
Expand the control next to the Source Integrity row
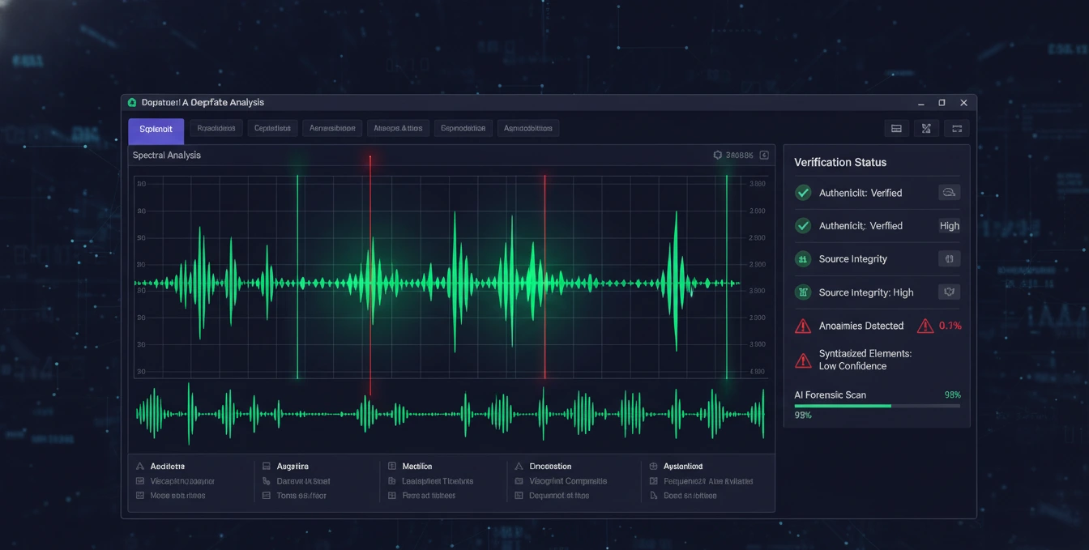pos(949,258)
